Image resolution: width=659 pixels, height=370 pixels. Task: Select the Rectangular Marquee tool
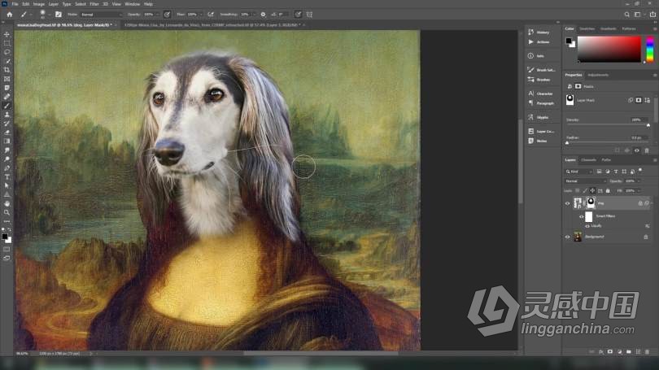click(x=7, y=43)
